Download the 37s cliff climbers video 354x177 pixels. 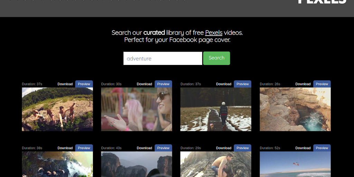pos(65,84)
